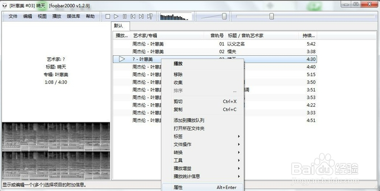This screenshot has width=380, height=191.
Task: Select 添加到播放队列 in context menu
Action: pos(202,120)
